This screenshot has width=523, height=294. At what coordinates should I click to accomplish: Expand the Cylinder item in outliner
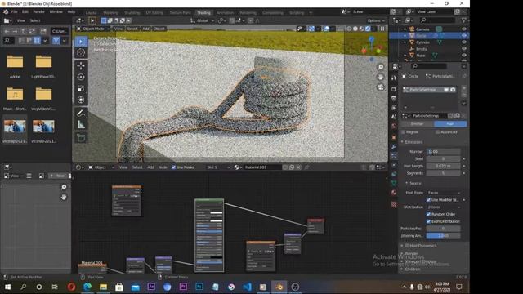(405, 42)
